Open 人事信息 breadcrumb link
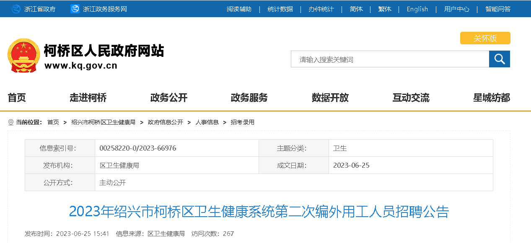531x243 pixels. tap(207, 122)
